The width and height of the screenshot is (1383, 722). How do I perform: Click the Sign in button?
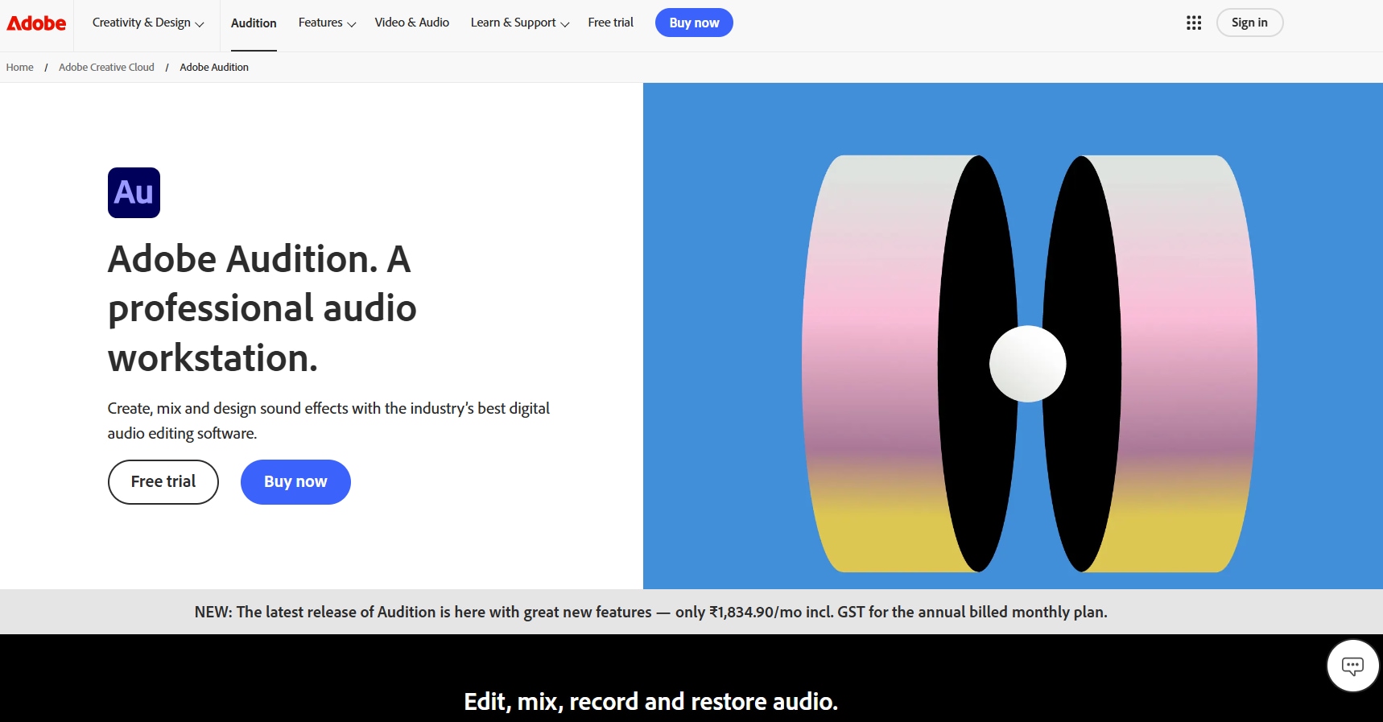coord(1249,23)
